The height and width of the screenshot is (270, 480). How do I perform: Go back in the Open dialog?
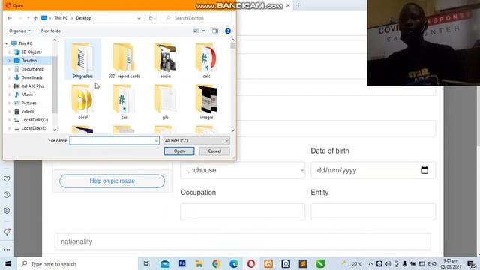(10, 18)
